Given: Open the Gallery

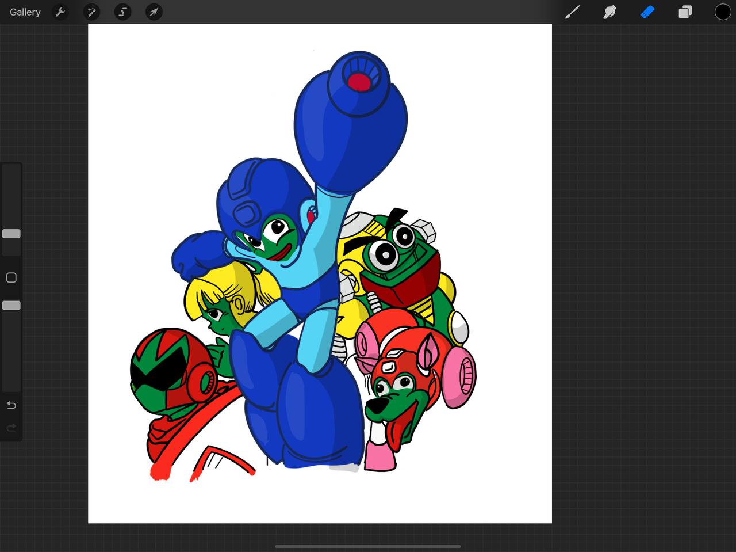Looking at the screenshot, I should (x=25, y=12).
